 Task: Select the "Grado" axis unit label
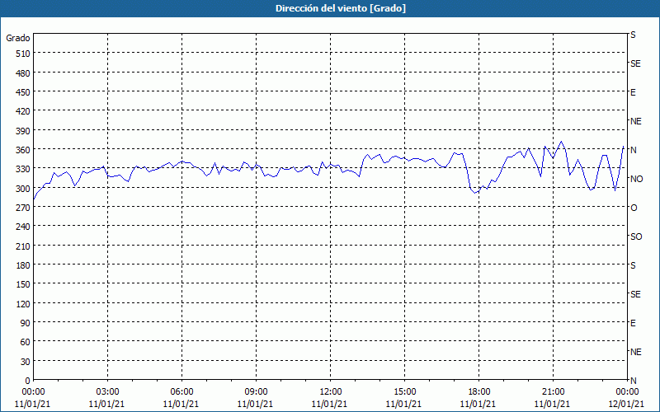pos(18,38)
